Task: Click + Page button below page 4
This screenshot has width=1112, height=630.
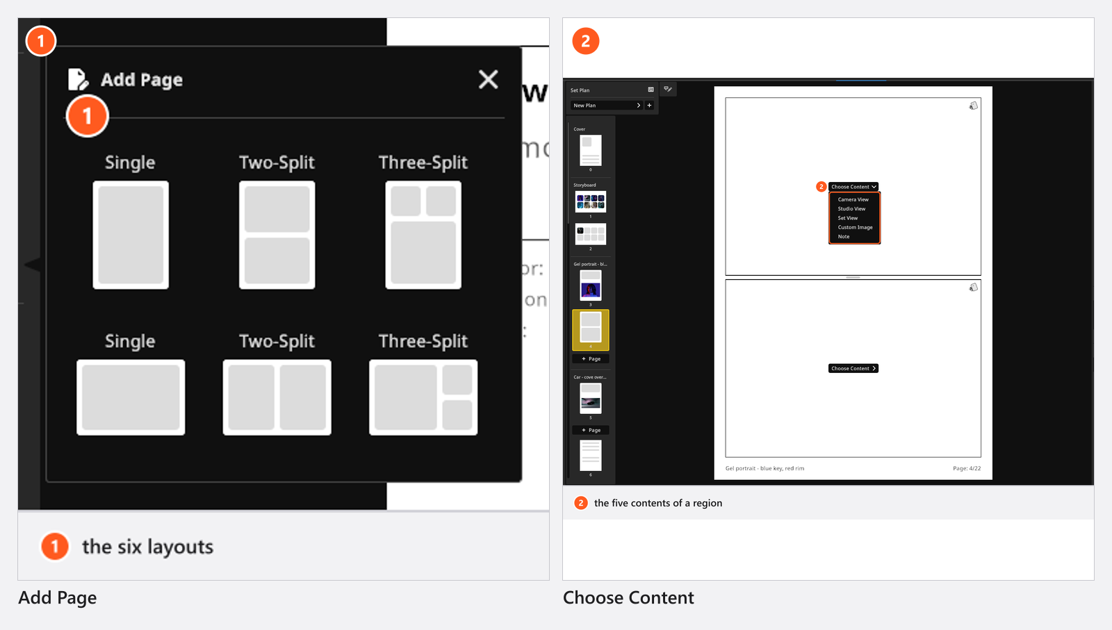Action: click(591, 359)
